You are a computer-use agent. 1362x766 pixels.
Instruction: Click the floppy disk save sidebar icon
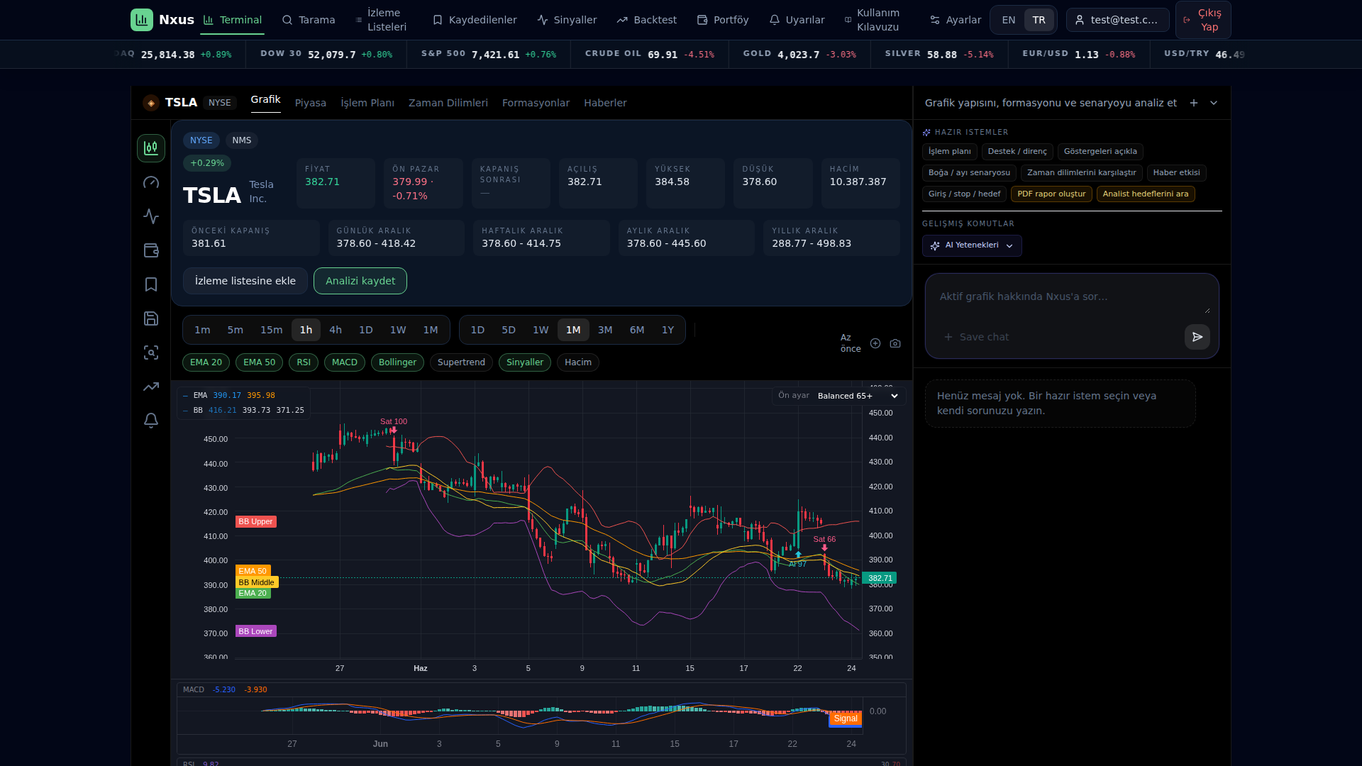(151, 318)
